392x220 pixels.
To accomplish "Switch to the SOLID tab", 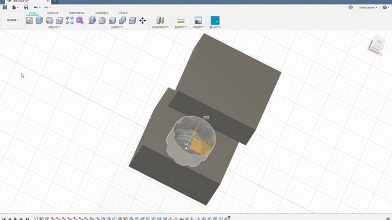I will coord(32,13).
